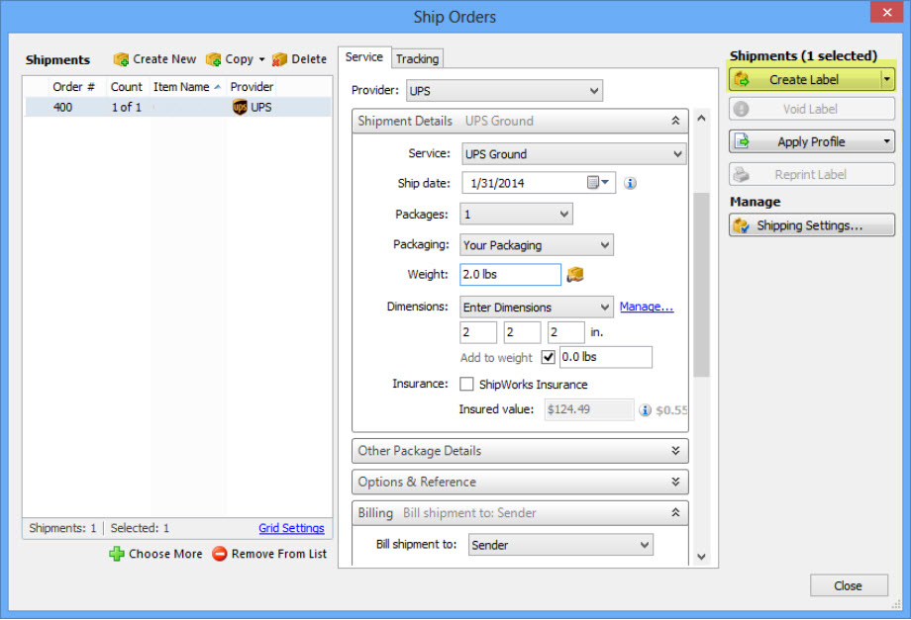Click the Create Label package icon
The image size is (911, 620).
(x=742, y=79)
